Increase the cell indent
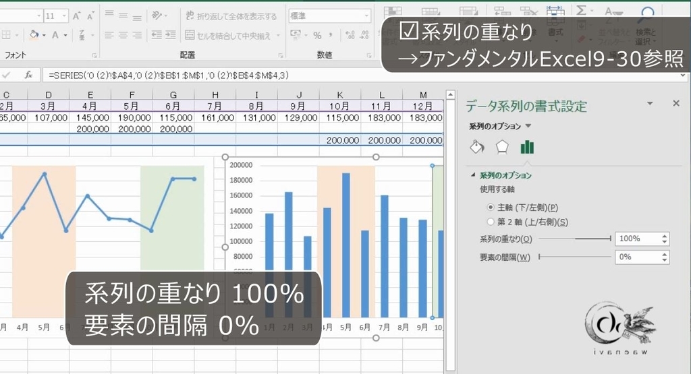Screen dimensions: 691x374 pyautogui.click(x=171, y=35)
